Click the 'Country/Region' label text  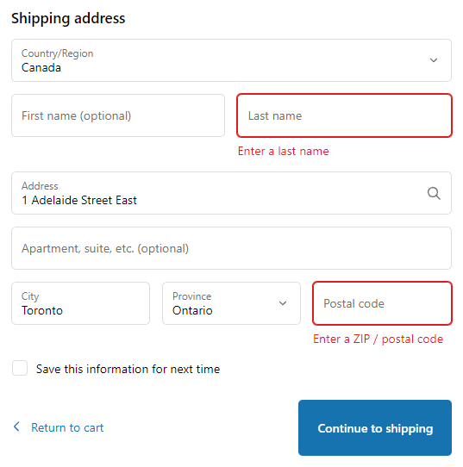click(57, 53)
